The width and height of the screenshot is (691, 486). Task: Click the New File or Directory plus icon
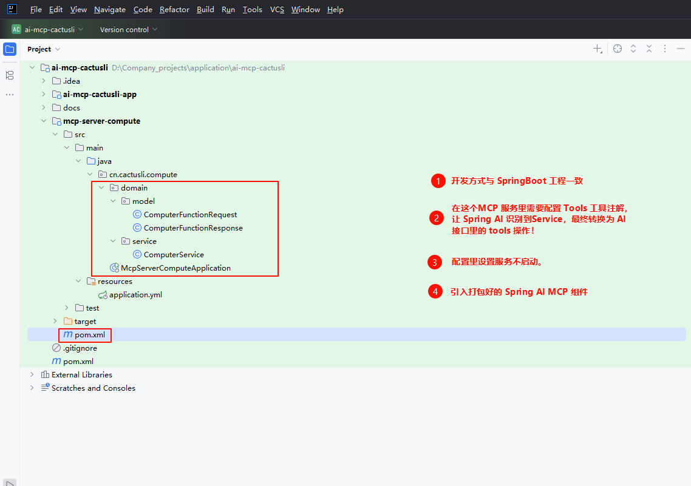pyautogui.click(x=597, y=49)
